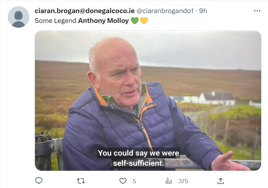This screenshot has width=268, height=188.
Task: Click the white cottage in the photo background
Action: point(217,98)
